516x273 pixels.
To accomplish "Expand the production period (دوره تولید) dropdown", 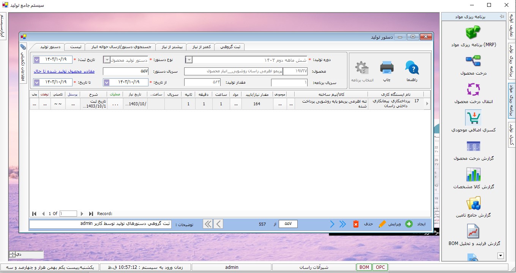I will tap(189, 60).
